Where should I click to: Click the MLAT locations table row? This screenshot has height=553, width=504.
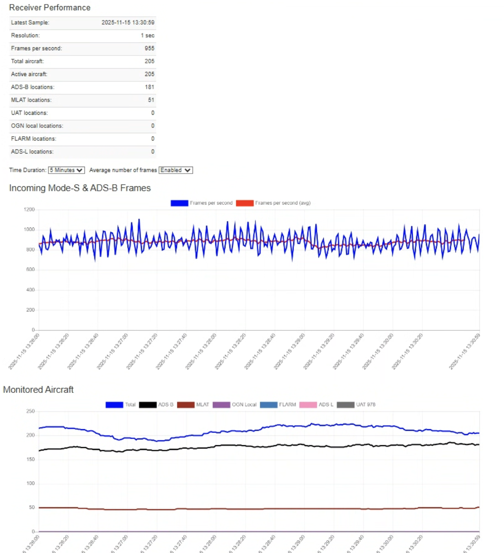click(x=82, y=100)
